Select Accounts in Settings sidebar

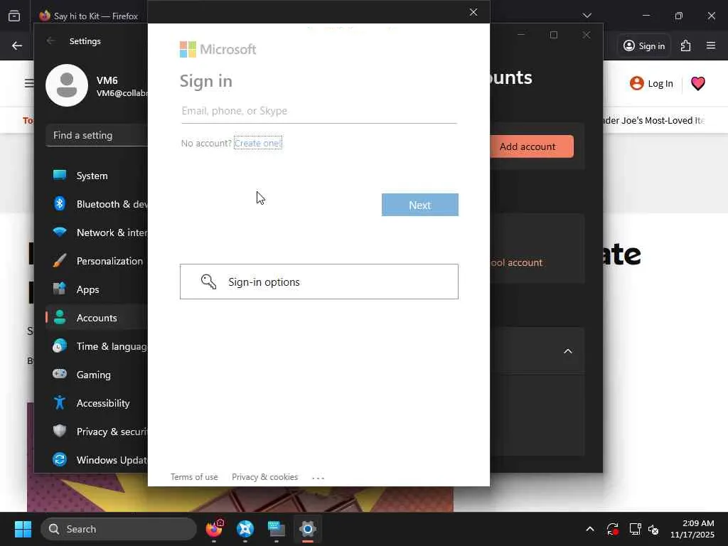coord(97,318)
